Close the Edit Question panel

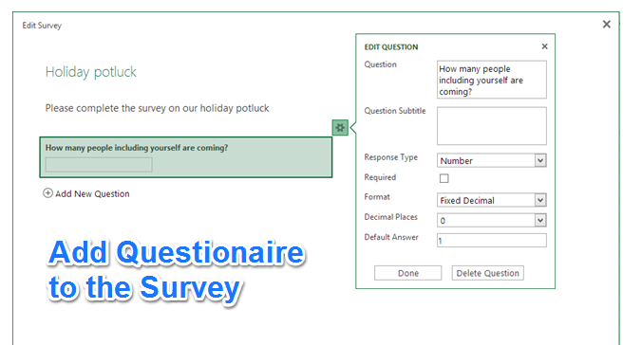coord(544,46)
